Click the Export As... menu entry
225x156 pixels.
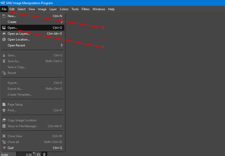[32, 89]
